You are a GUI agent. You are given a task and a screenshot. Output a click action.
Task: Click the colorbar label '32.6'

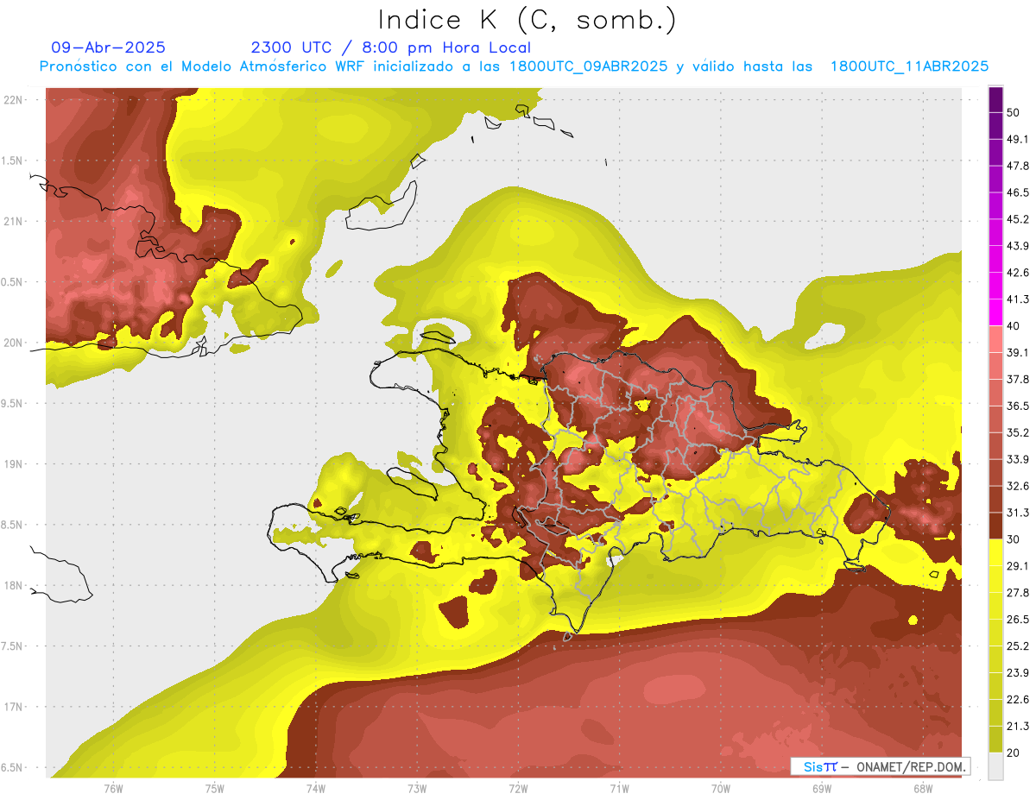[x=1018, y=486]
